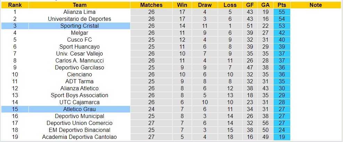Click the highlighted Atletico Grau team

(x=80, y=109)
